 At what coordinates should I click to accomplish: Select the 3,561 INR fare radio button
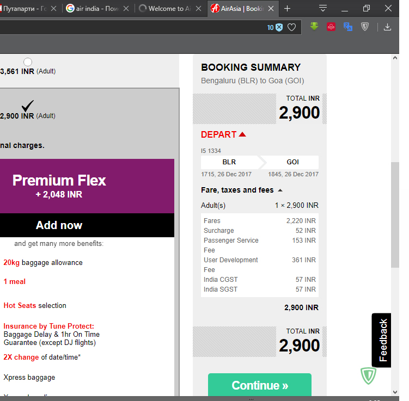[x=28, y=62]
